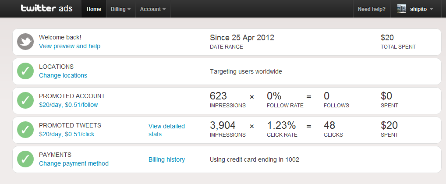446x184 pixels.
Task: Go to the Home tab
Action: tap(94, 9)
